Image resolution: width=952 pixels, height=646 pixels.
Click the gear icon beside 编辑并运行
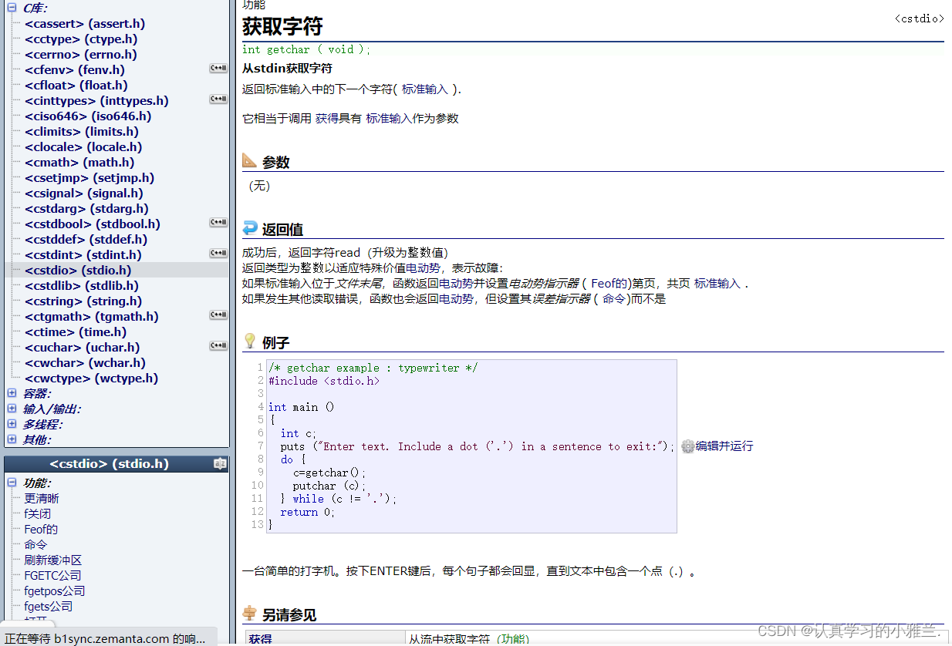(x=687, y=446)
